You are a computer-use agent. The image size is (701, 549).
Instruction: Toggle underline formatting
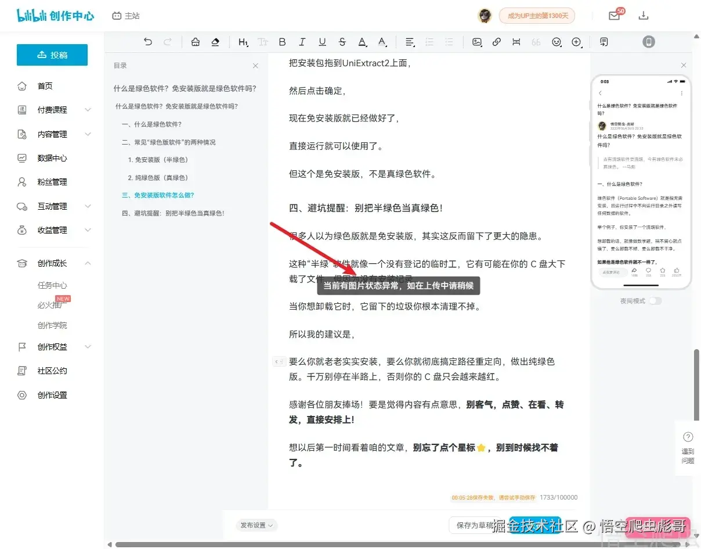click(322, 42)
